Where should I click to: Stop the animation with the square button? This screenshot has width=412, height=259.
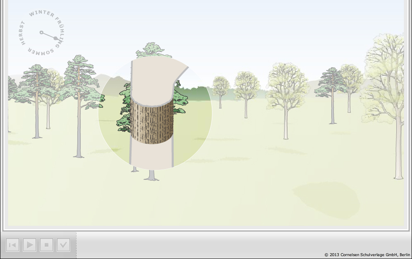[x=46, y=245]
